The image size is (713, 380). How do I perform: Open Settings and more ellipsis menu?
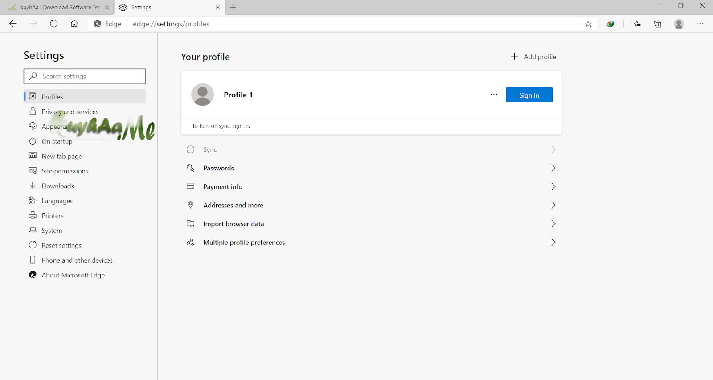click(700, 24)
